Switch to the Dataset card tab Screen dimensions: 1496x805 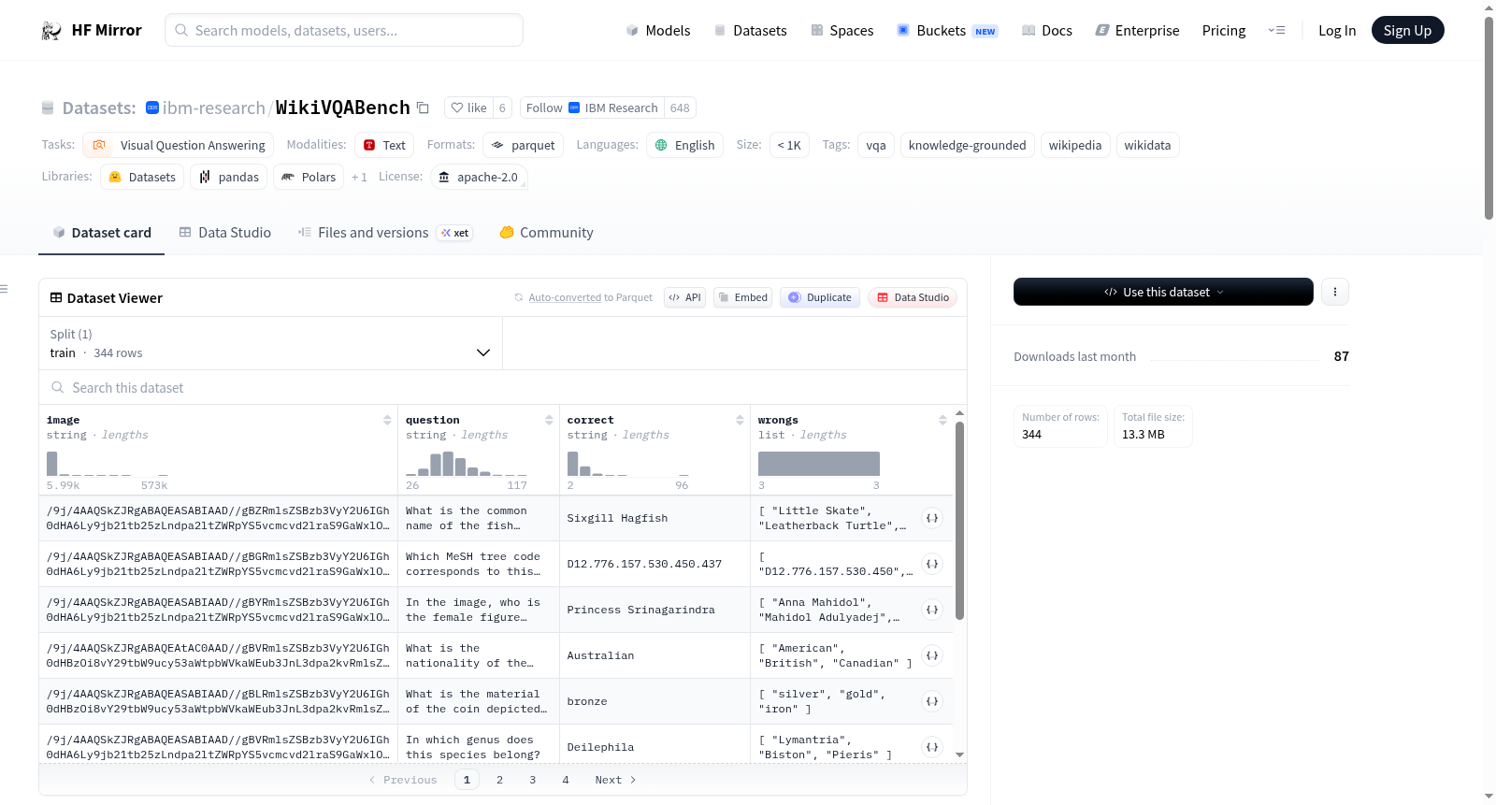click(x=102, y=233)
